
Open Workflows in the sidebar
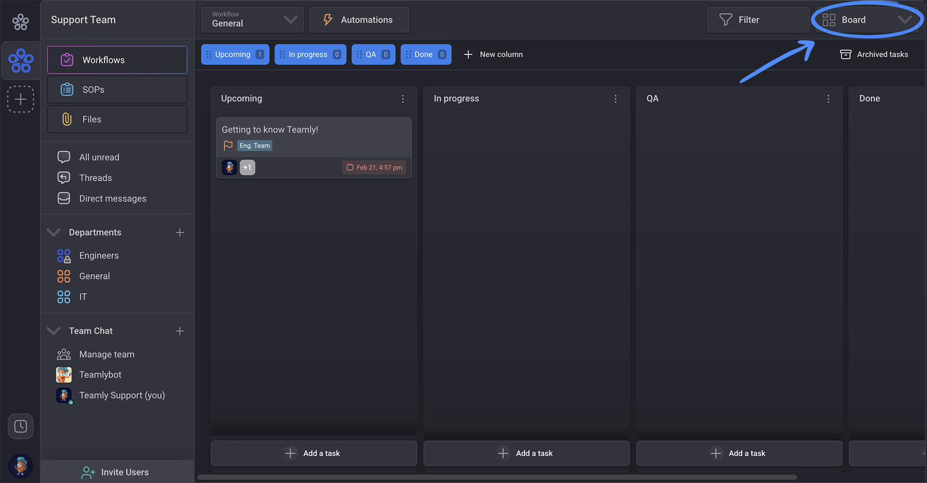click(x=117, y=60)
